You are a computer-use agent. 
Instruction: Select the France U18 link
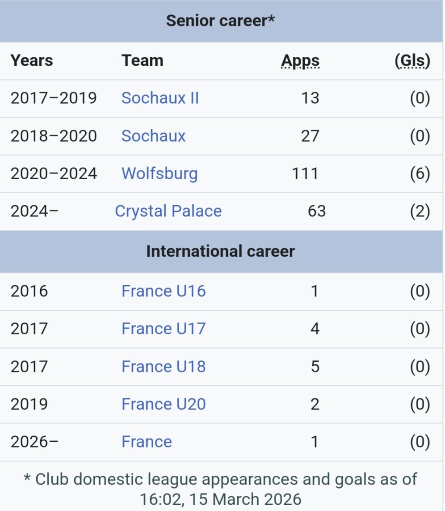pos(164,367)
